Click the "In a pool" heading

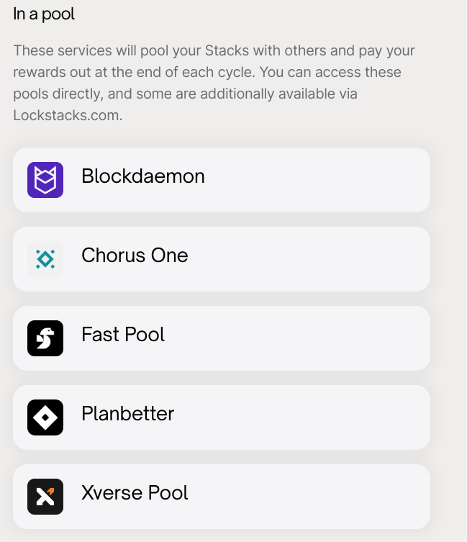point(44,14)
